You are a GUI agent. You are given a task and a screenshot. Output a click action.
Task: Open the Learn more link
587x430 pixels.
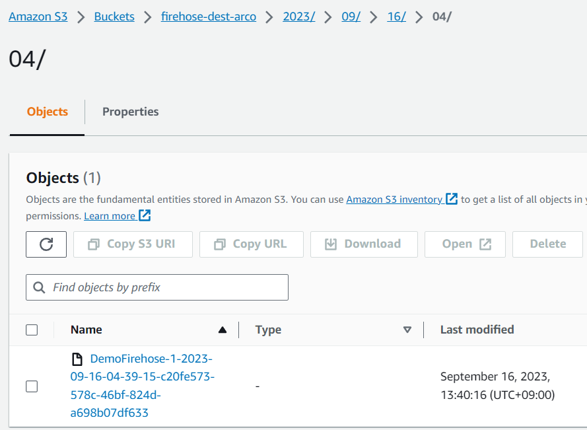tap(110, 216)
